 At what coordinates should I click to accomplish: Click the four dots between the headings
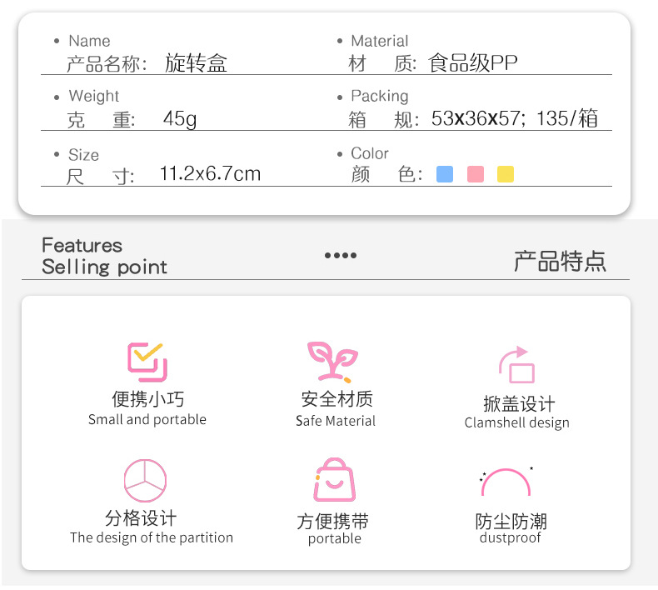tap(340, 256)
